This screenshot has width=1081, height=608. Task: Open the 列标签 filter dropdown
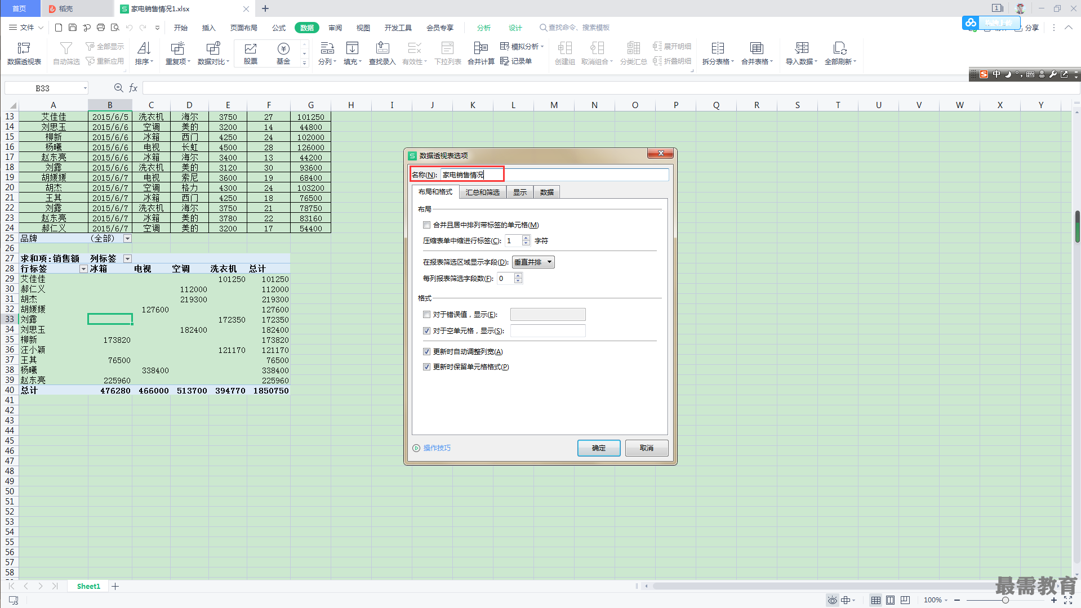pos(128,259)
